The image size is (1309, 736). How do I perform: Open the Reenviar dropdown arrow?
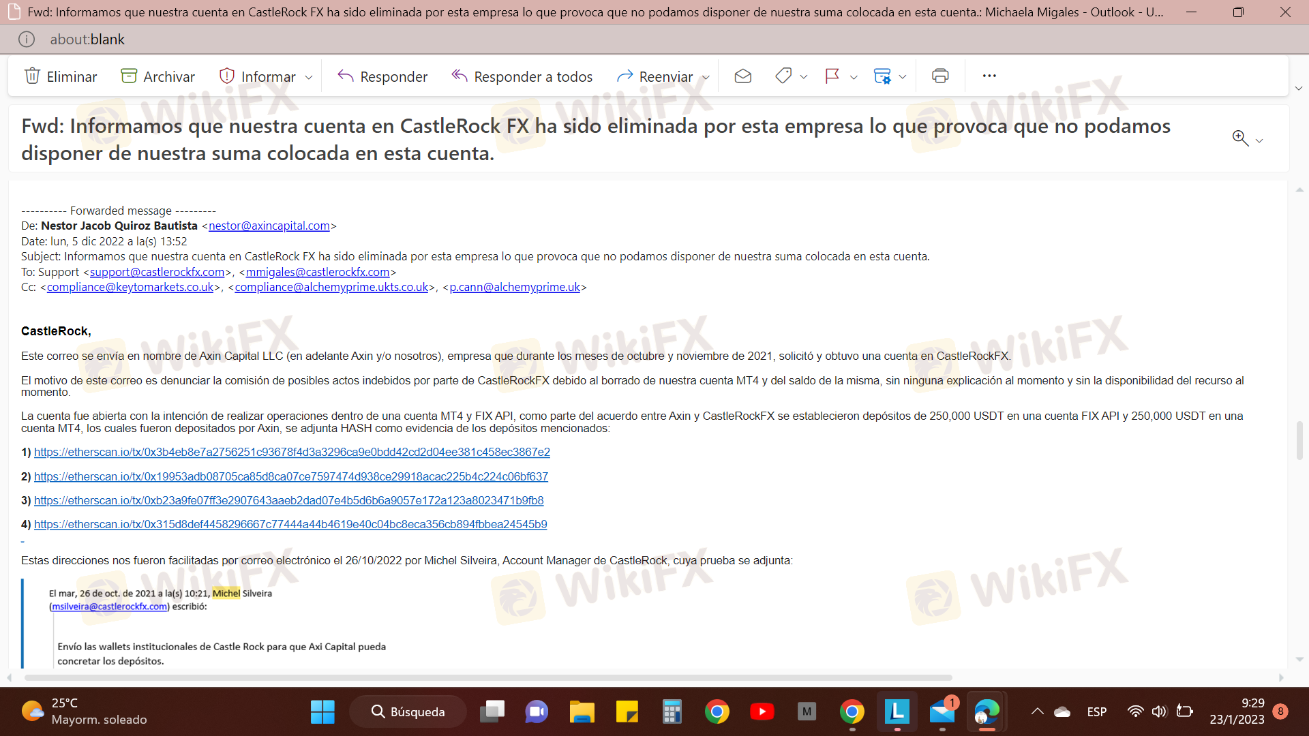[x=706, y=77]
